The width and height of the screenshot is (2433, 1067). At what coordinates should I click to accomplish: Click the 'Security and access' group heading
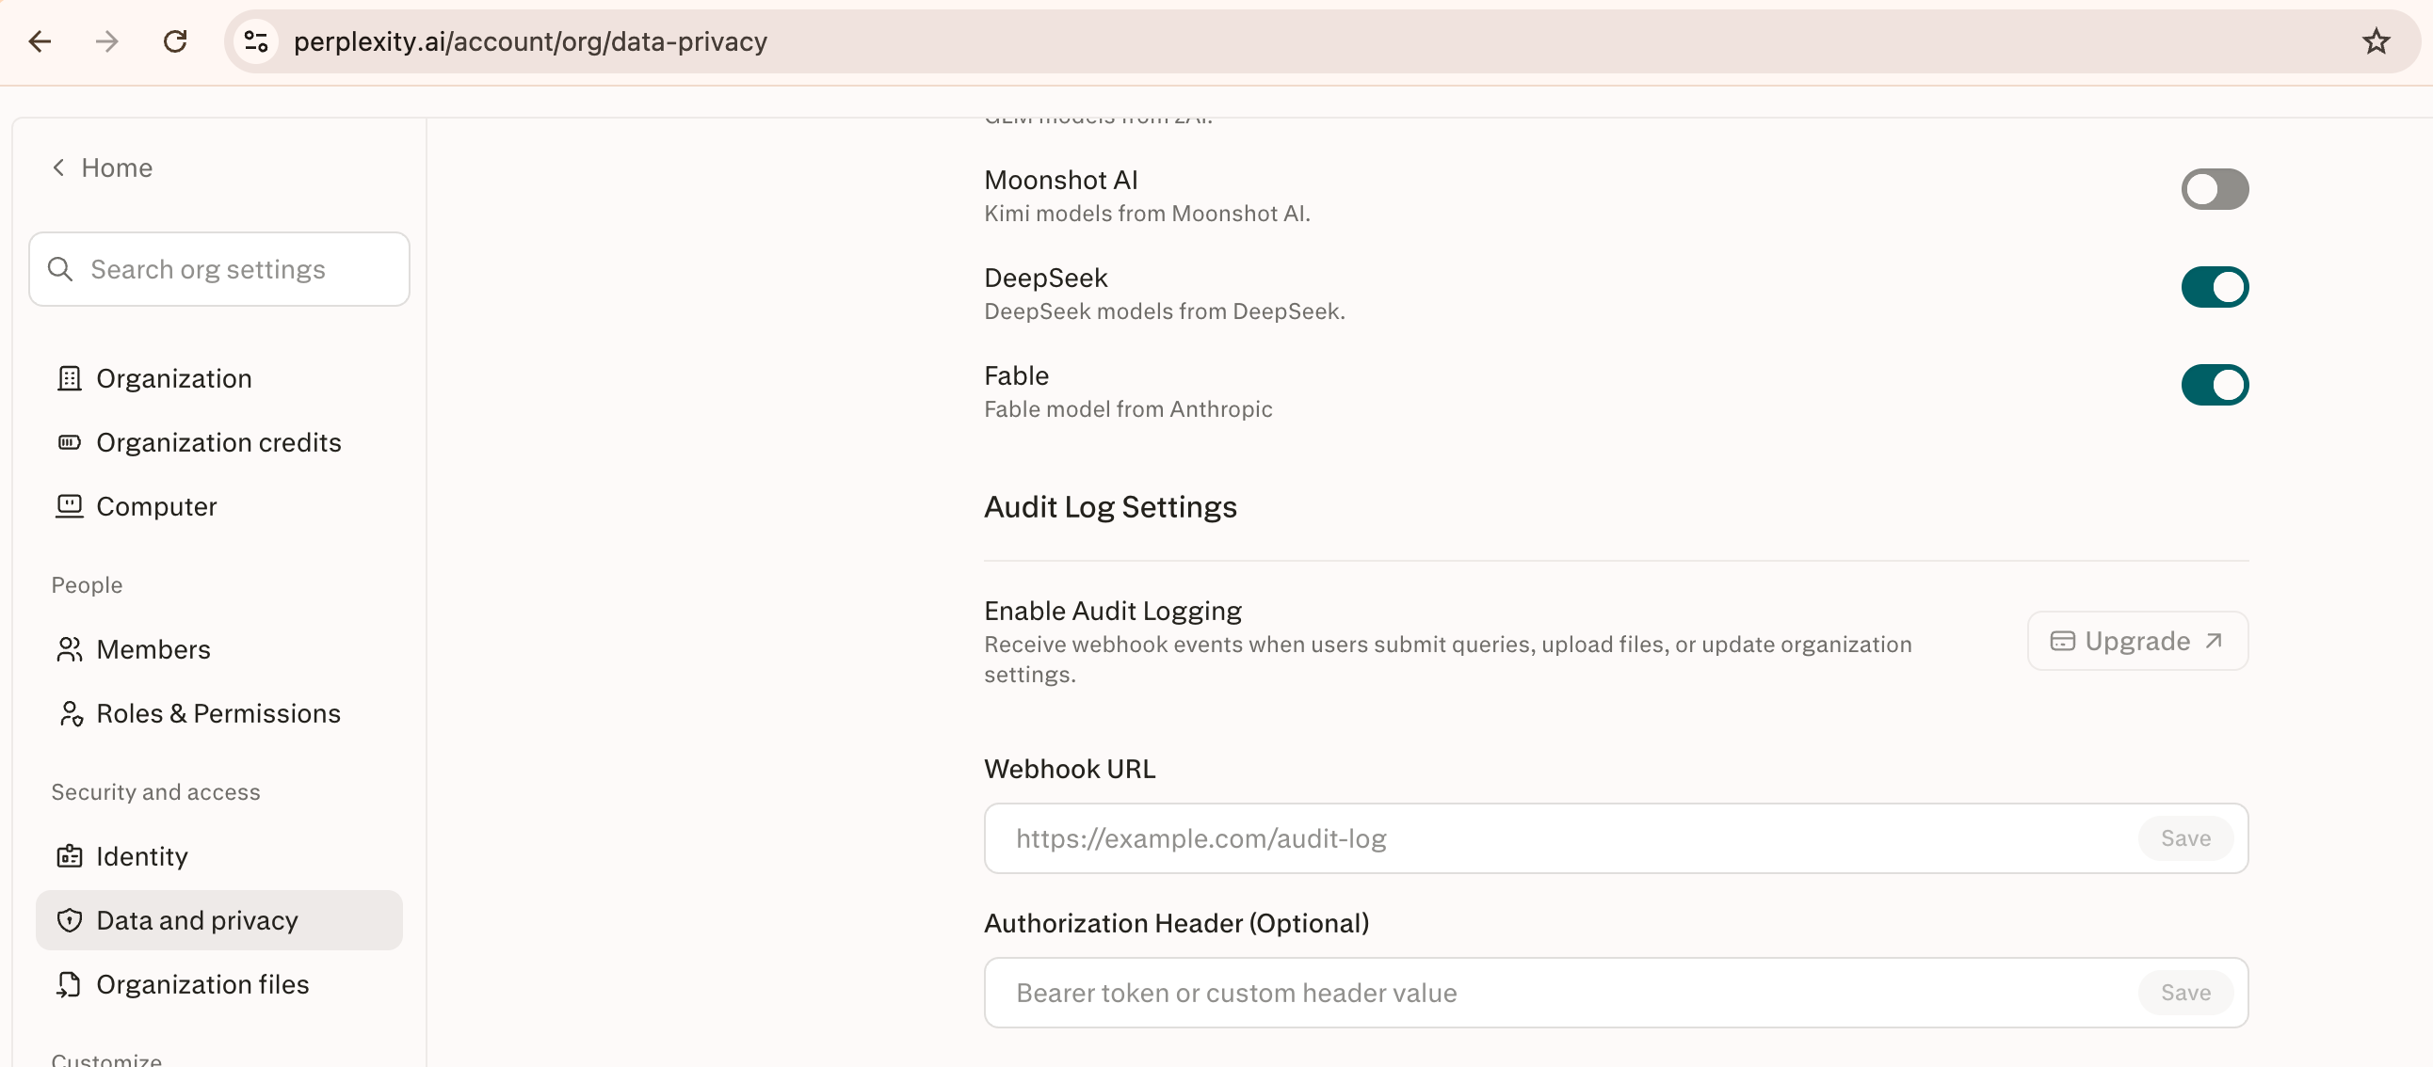tap(155, 792)
